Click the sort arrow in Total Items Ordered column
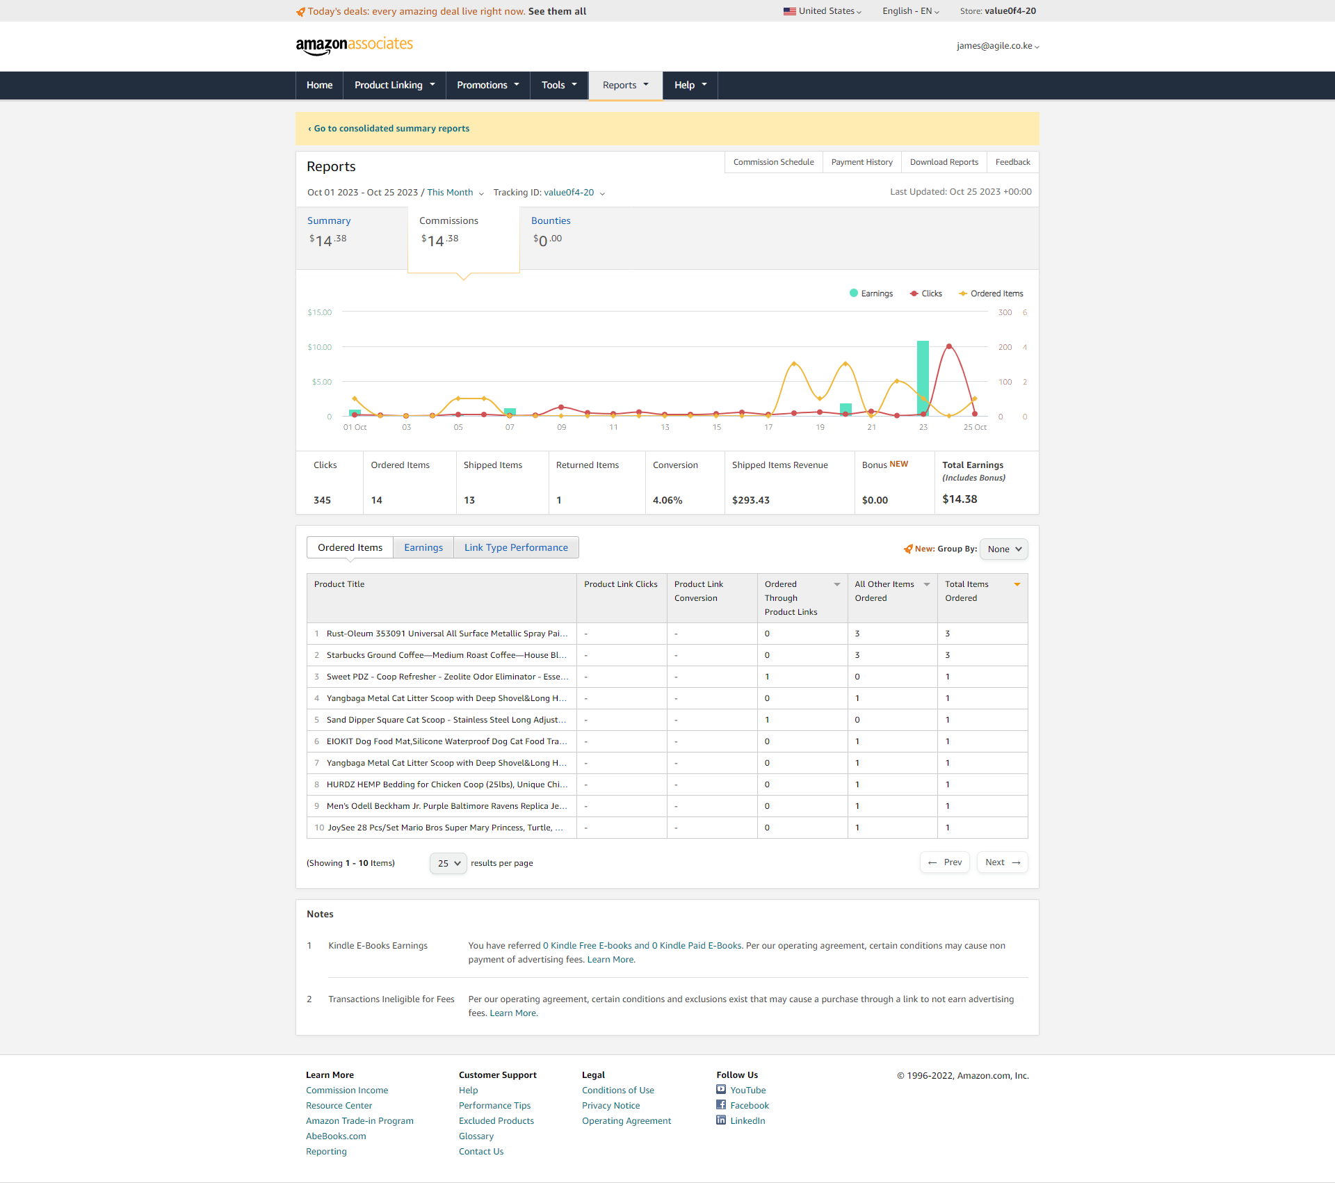 [1017, 584]
